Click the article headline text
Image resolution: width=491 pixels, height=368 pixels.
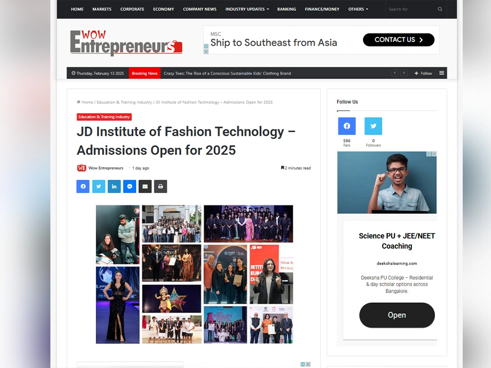coord(186,141)
